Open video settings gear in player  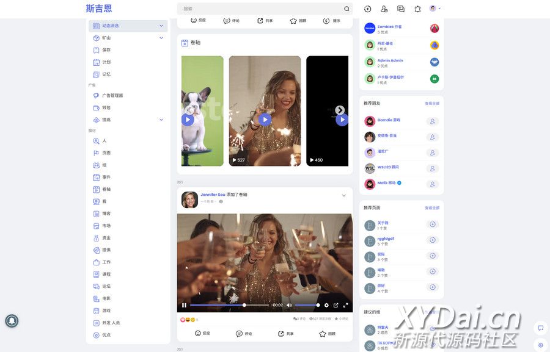pyautogui.click(x=326, y=305)
